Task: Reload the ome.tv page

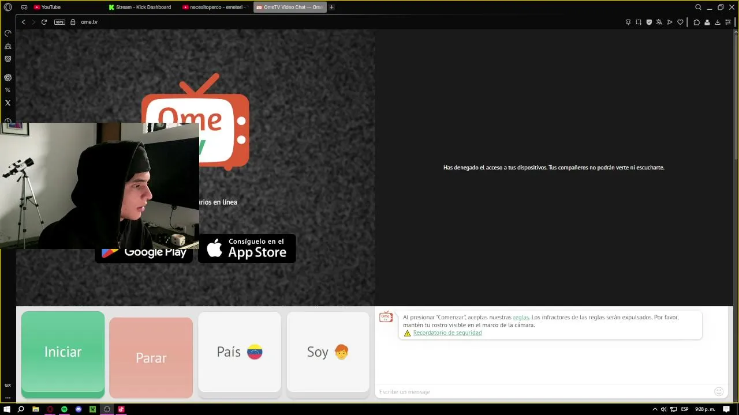Action: pos(44,22)
